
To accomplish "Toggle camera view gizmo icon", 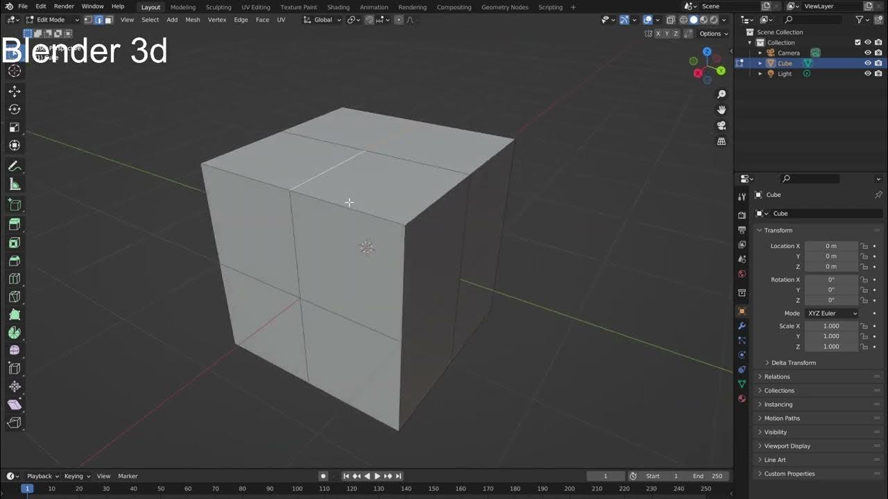I will [x=721, y=125].
